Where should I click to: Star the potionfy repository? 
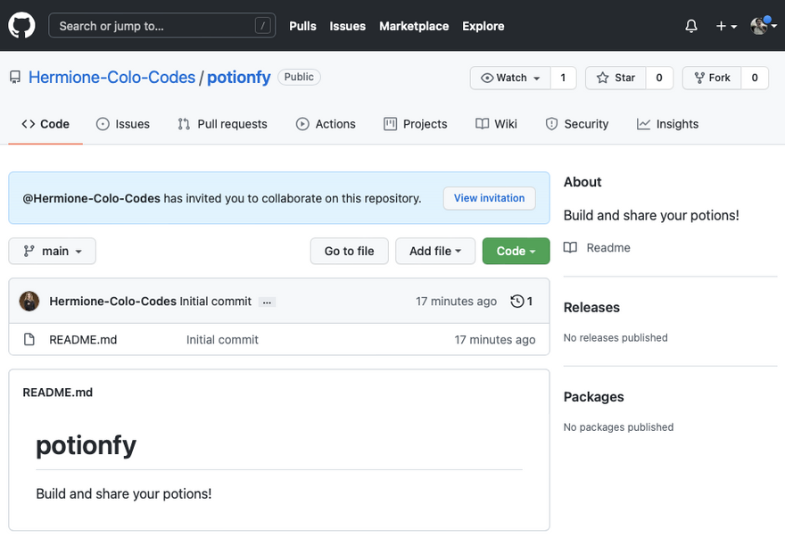[x=616, y=79]
